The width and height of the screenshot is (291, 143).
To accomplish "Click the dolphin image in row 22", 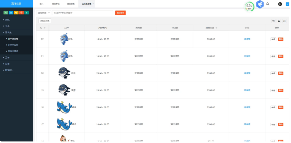I will 64,39.
